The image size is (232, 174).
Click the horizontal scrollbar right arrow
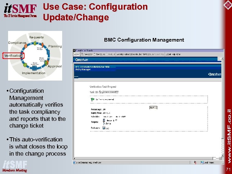tap(220, 159)
